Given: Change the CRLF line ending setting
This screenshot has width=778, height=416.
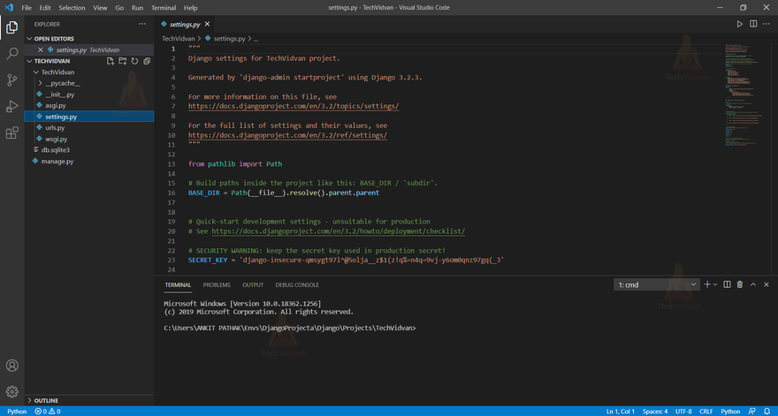Looking at the screenshot, I should [706, 412].
